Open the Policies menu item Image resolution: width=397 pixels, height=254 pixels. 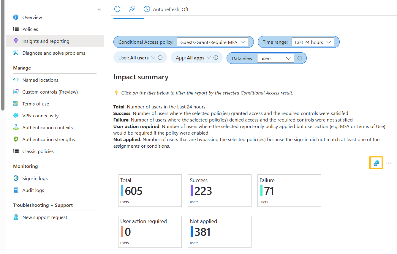tap(30, 29)
